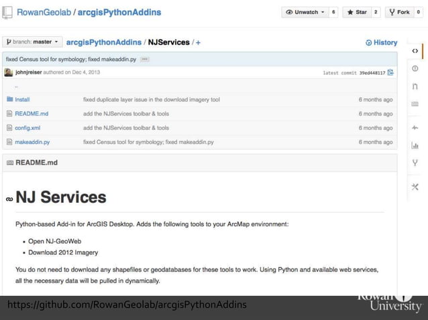Open the Pulse sidebar icon
The image size is (428, 320).
(415, 127)
